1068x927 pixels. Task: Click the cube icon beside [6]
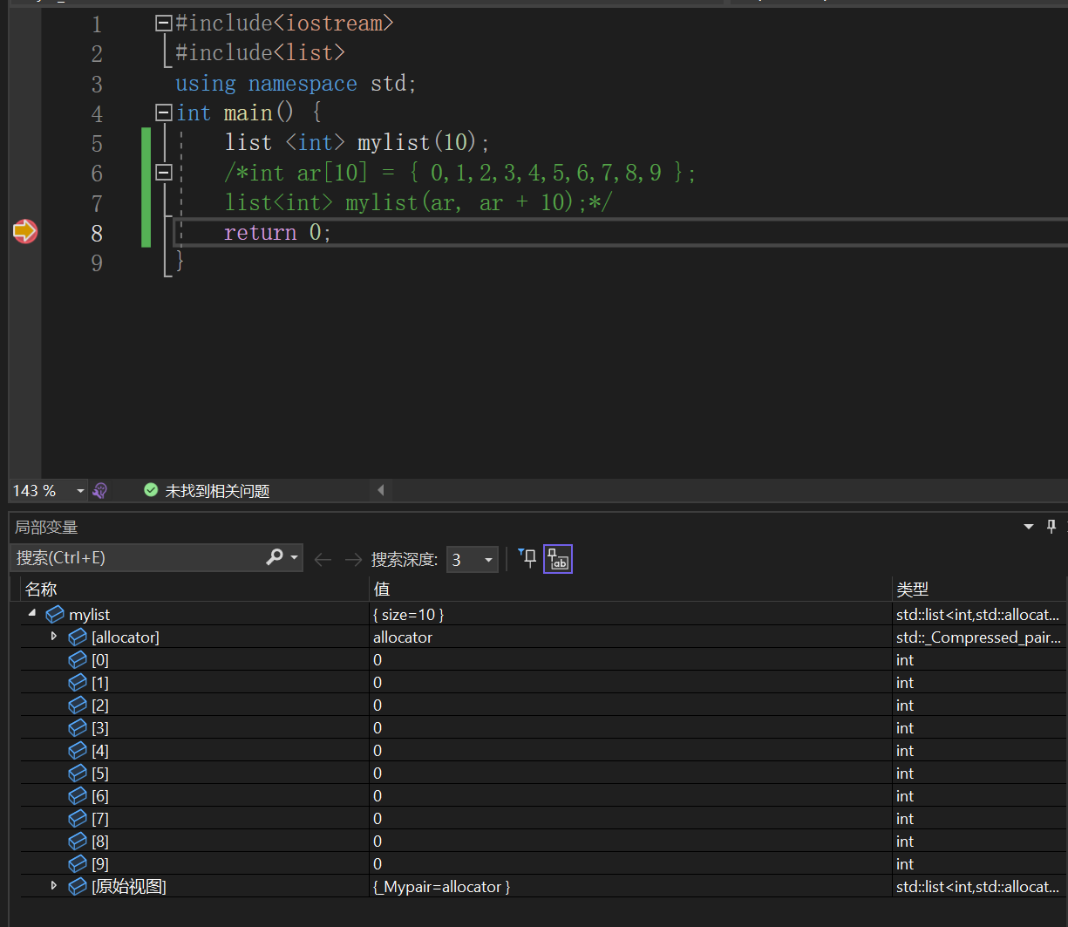(x=78, y=796)
